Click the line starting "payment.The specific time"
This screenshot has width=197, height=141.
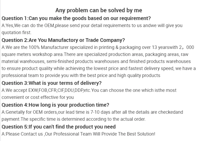[73, 119]
